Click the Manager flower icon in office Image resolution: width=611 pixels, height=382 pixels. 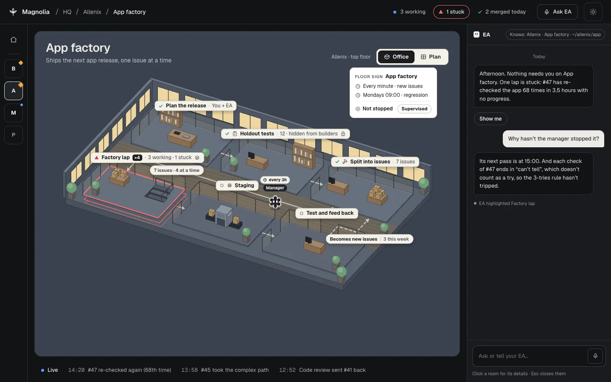click(275, 202)
